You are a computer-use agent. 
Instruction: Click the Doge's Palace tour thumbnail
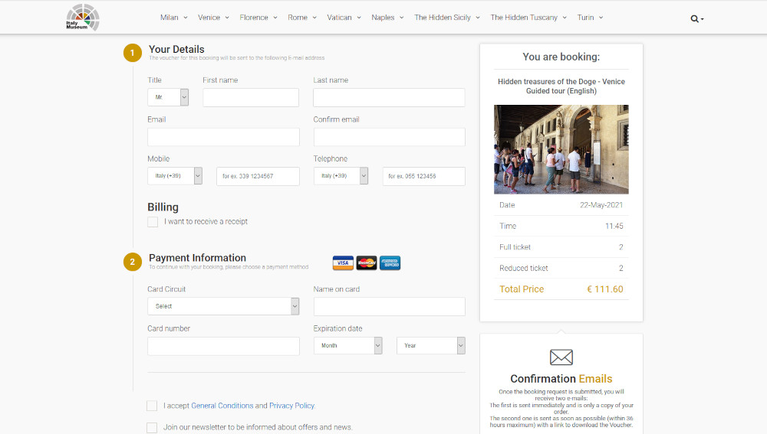pyautogui.click(x=561, y=149)
